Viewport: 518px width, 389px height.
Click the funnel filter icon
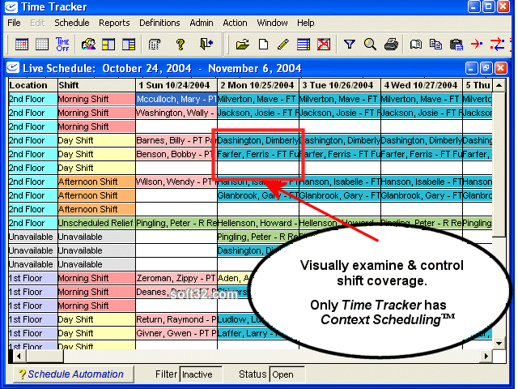click(x=349, y=44)
